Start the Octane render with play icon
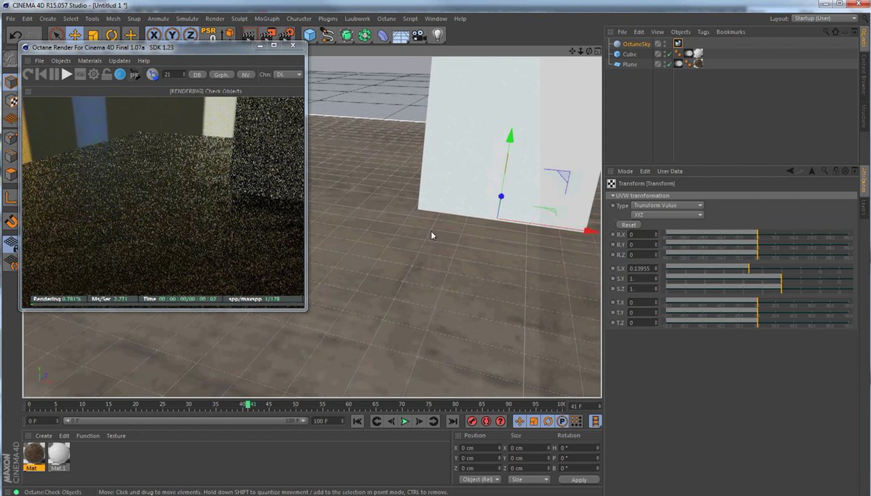The width and height of the screenshot is (871, 496). (x=67, y=74)
